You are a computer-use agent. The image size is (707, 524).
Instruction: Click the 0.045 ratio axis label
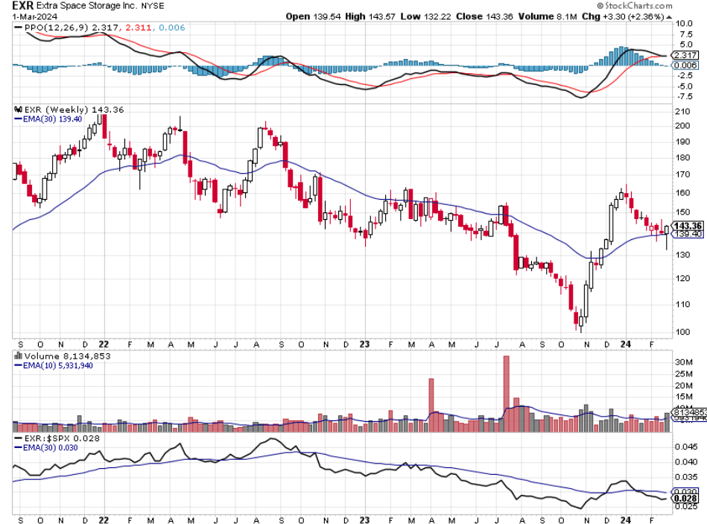[x=686, y=446]
